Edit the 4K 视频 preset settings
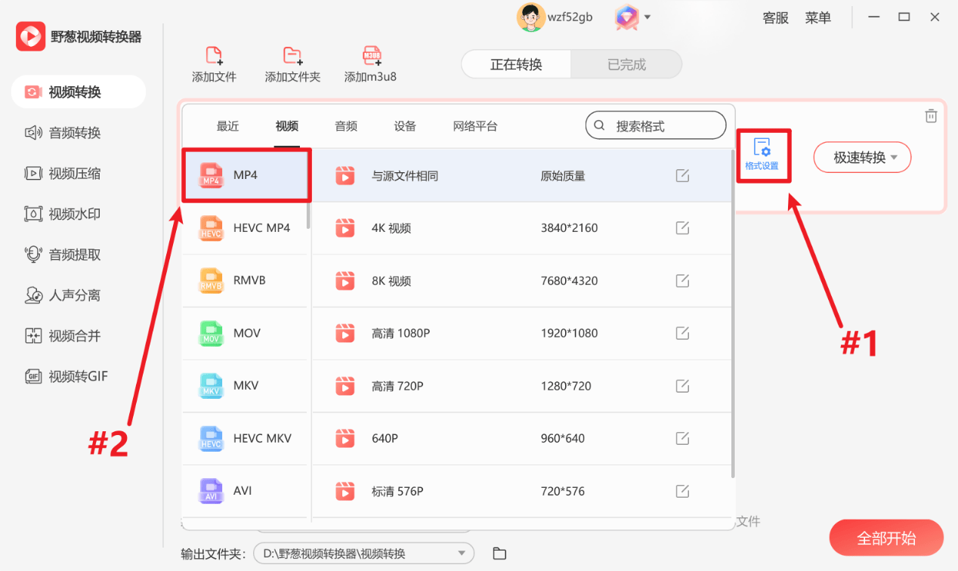Image resolution: width=958 pixels, height=571 pixels. click(x=682, y=227)
